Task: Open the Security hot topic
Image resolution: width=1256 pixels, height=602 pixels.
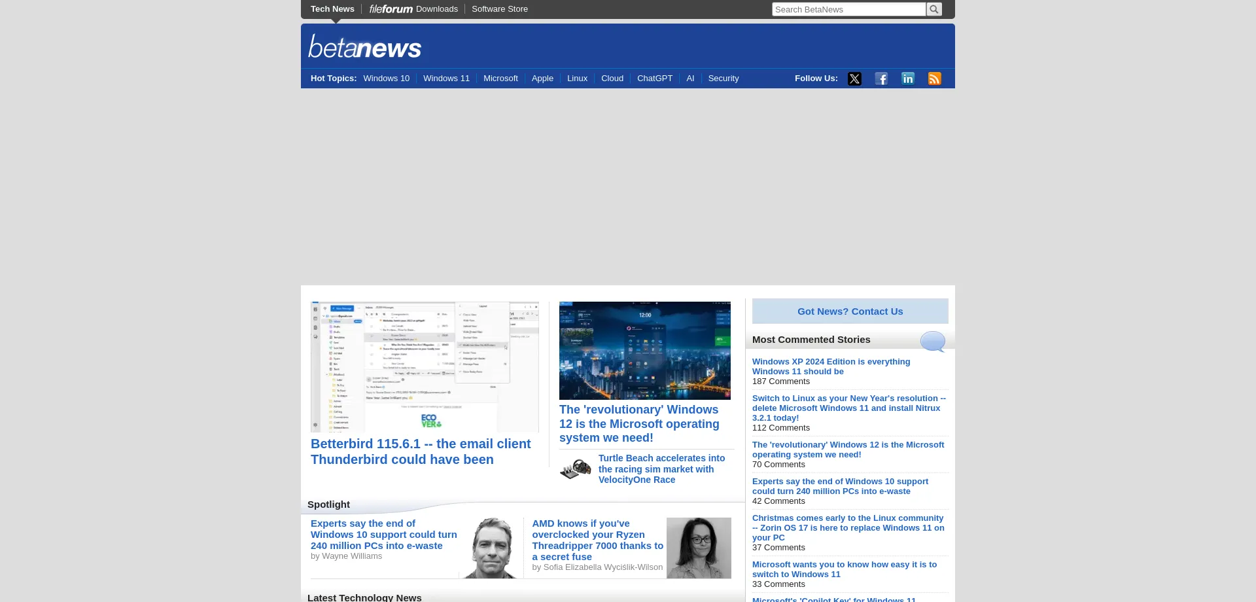Action: [x=724, y=78]
